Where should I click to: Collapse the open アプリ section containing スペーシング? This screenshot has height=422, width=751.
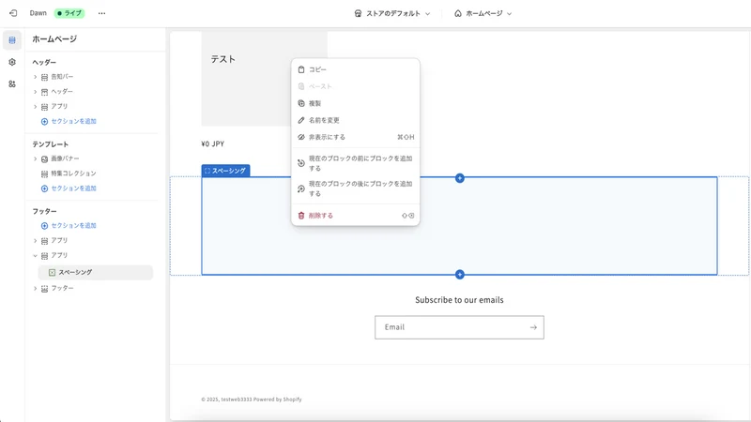[35, 255]
